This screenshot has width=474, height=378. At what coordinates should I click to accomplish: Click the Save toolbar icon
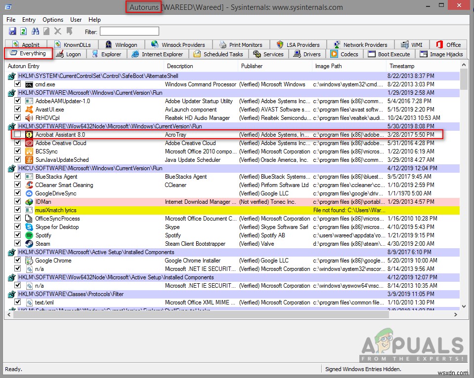tap(12, 31)
